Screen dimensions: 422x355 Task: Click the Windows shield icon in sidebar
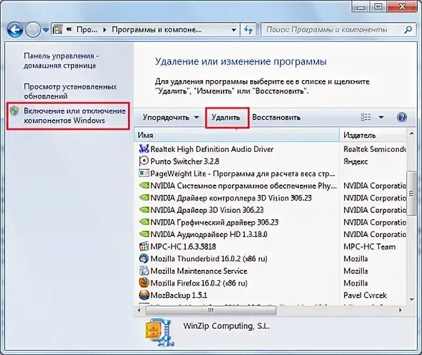15,111
